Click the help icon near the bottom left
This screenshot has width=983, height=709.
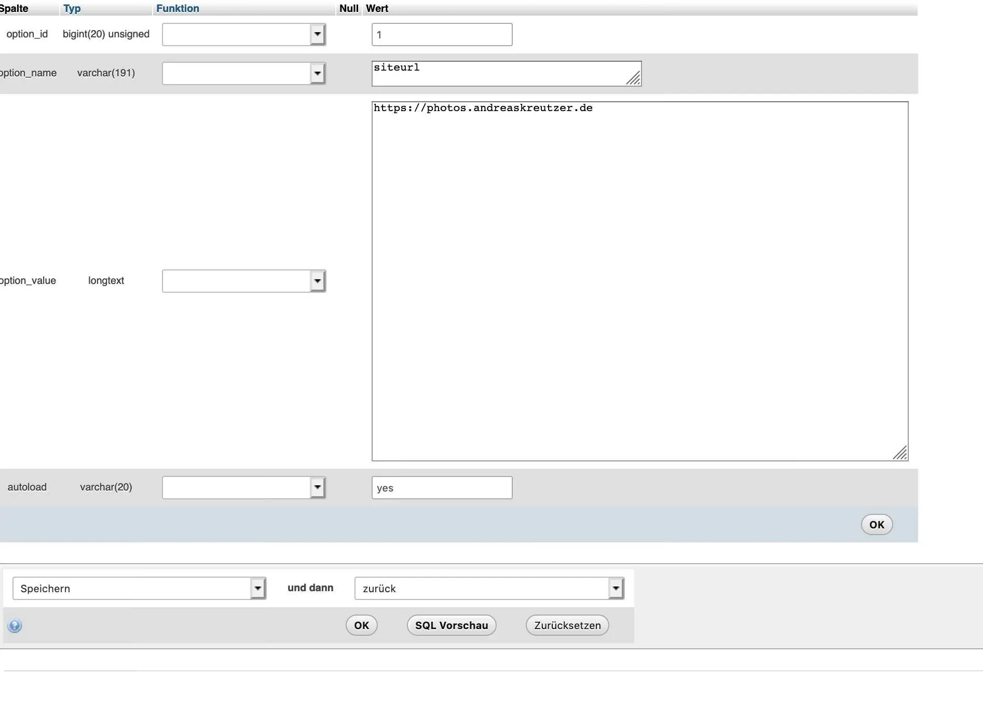[15, 625]
